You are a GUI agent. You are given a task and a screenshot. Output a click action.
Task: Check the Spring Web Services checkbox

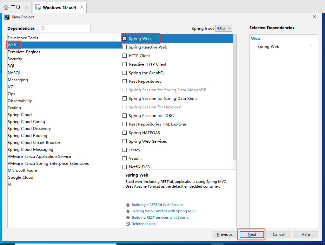click(x=124, y=141)
